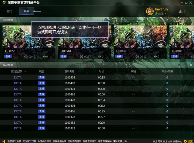Open 设置 settings gear
The image size is (194, 143).
(185, 141)
